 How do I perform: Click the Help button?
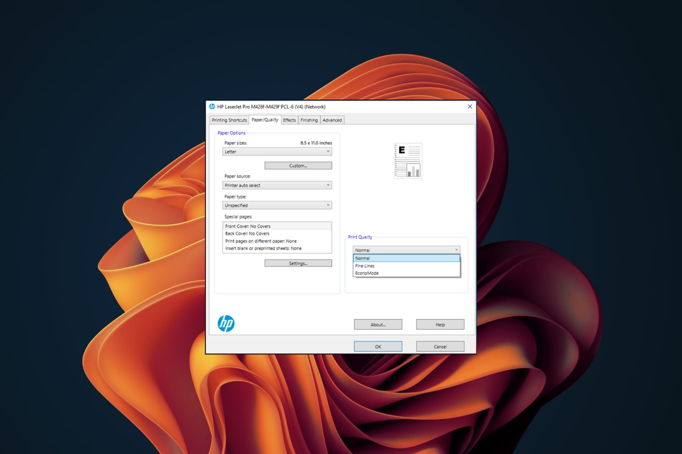coord(440,325)
